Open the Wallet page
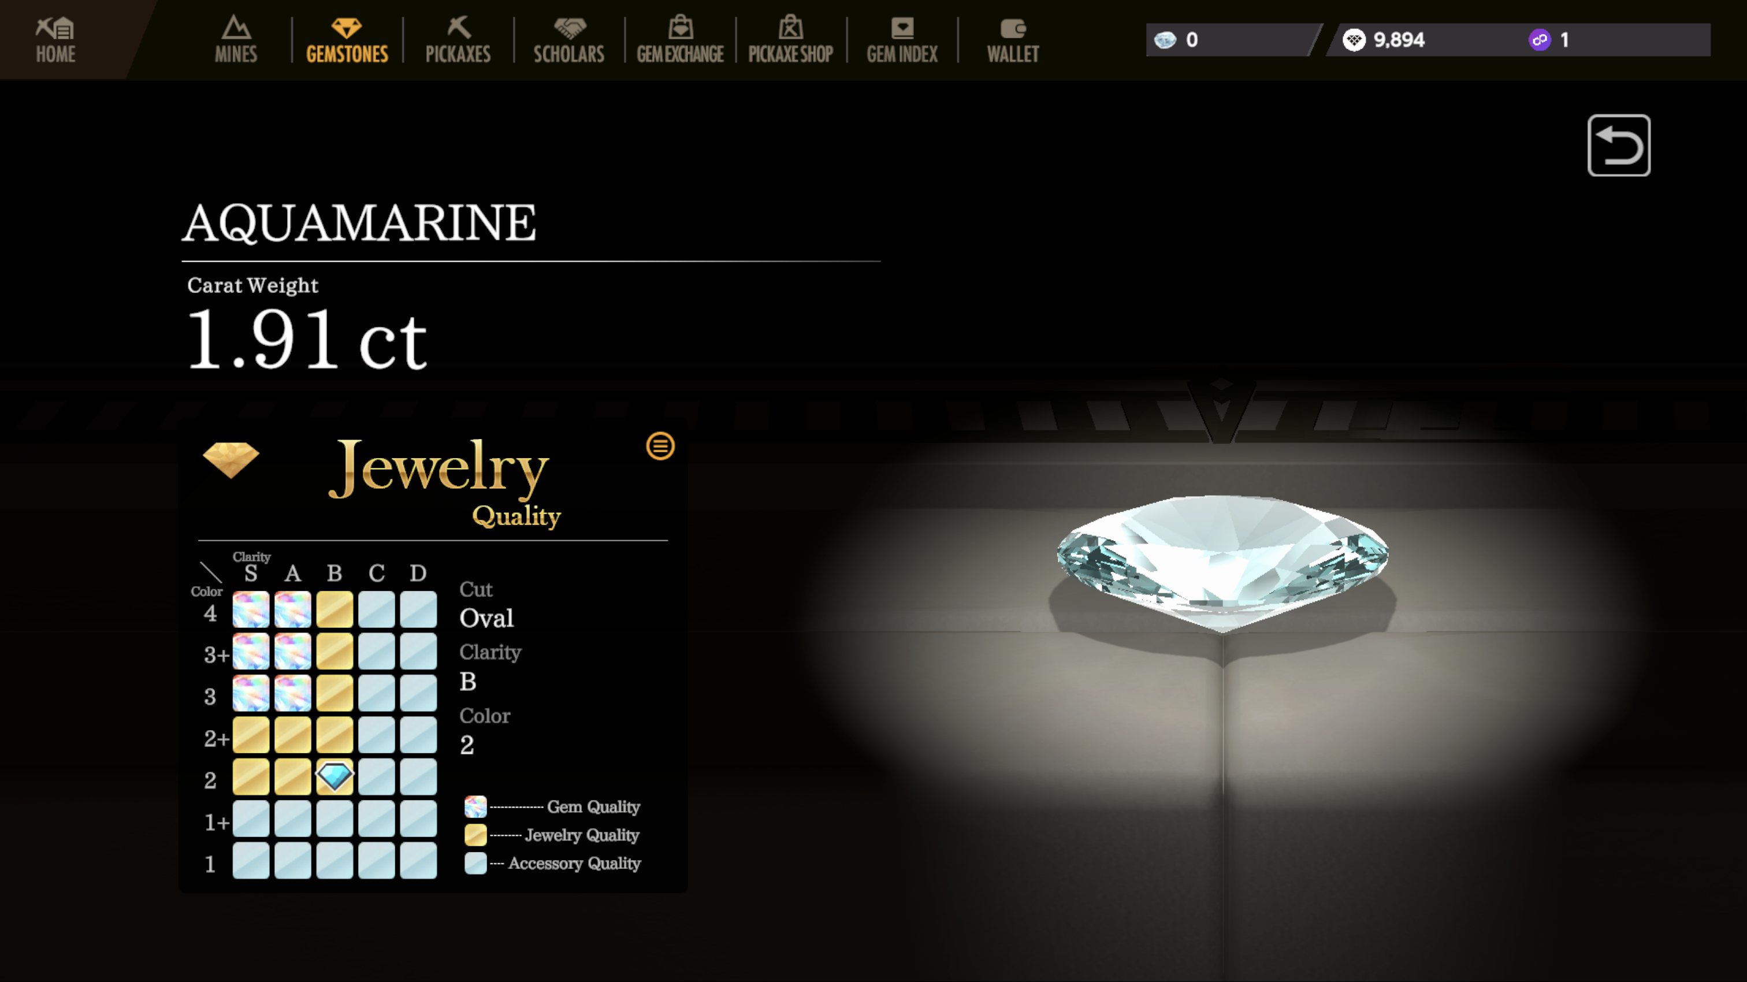 tap(1013, 40)
